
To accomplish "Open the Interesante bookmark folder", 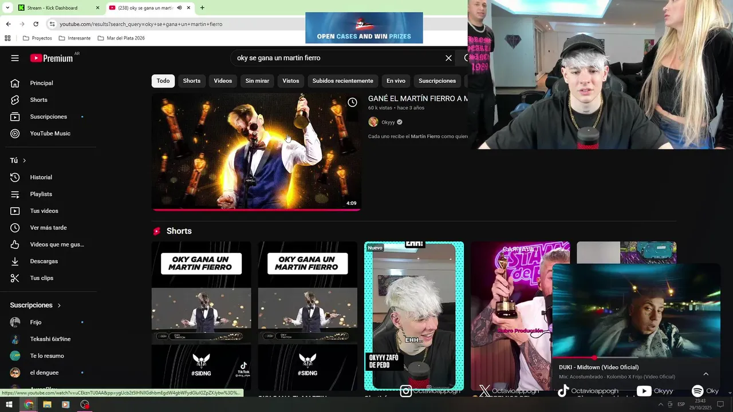I will click(x=74, y=38).
